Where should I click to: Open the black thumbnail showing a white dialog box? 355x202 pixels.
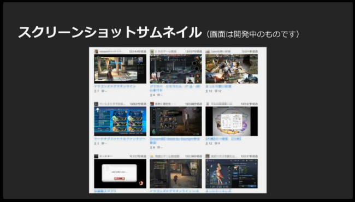pos(120,174)
